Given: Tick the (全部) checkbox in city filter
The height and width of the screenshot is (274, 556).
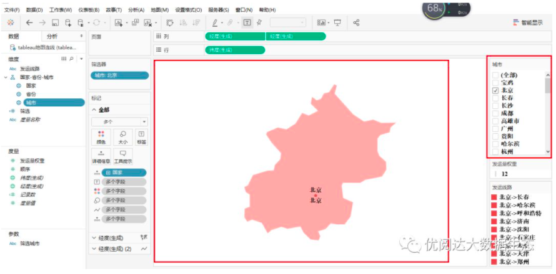Looking at the screenshot, I should pyautogui.click(x=496, y=75).
